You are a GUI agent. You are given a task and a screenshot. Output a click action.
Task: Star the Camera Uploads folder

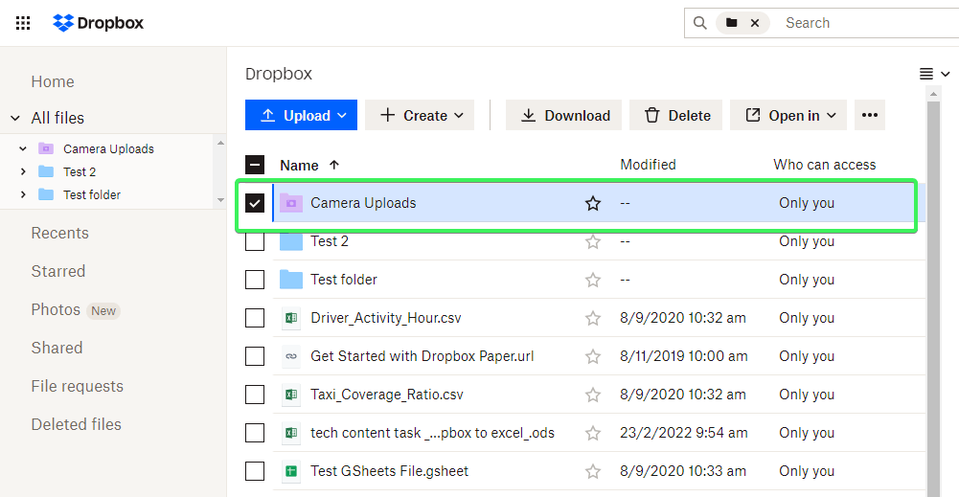(593, 204)
